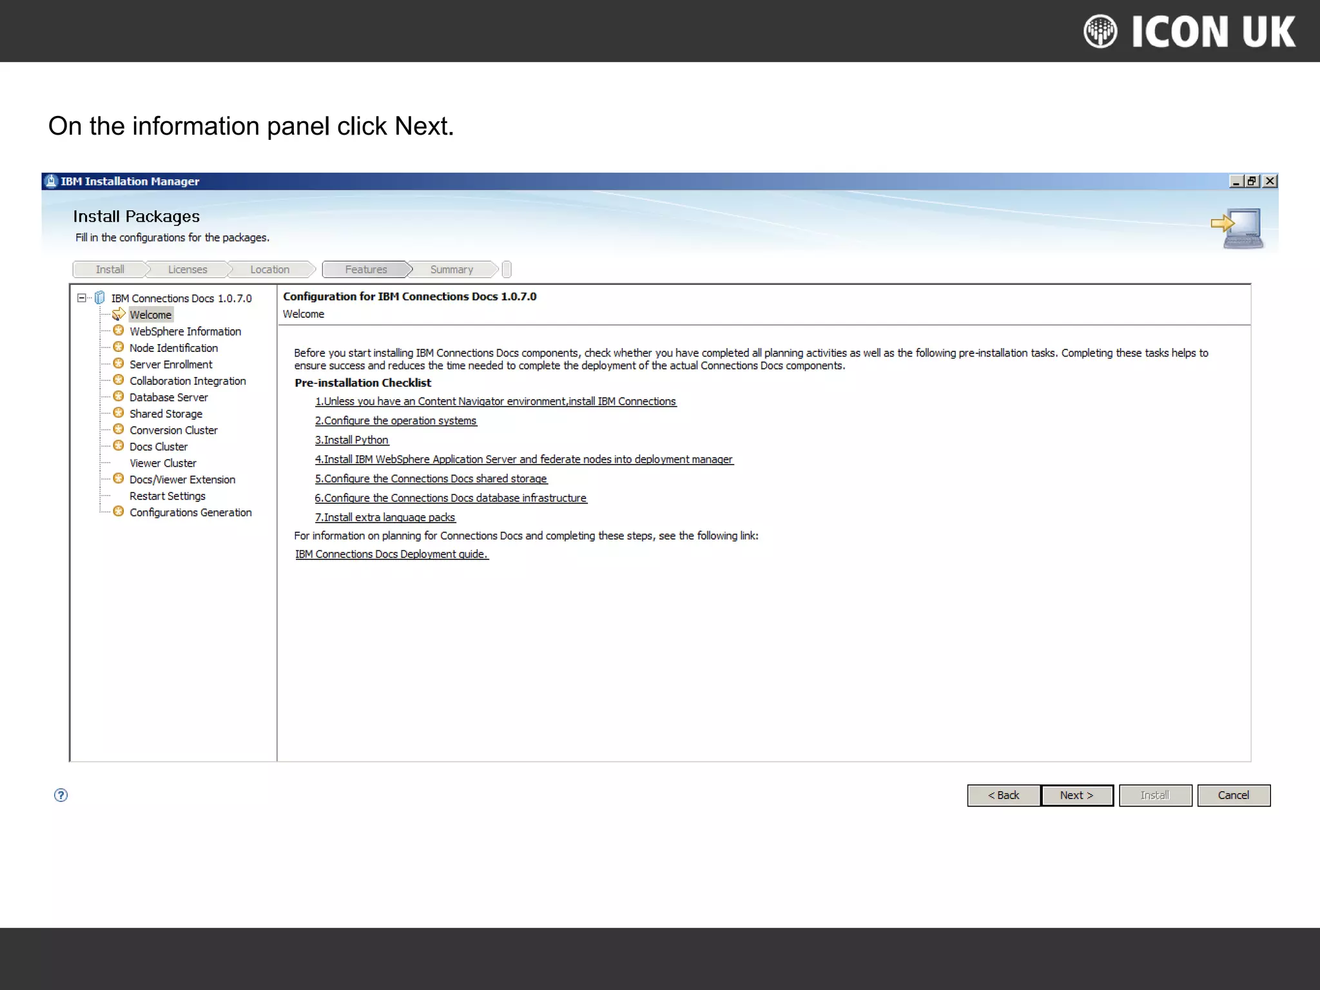The width and height of the screenshot is (1320, 990).
Task: Click the Configurations Generation status icon
Action: click(119, 512)
